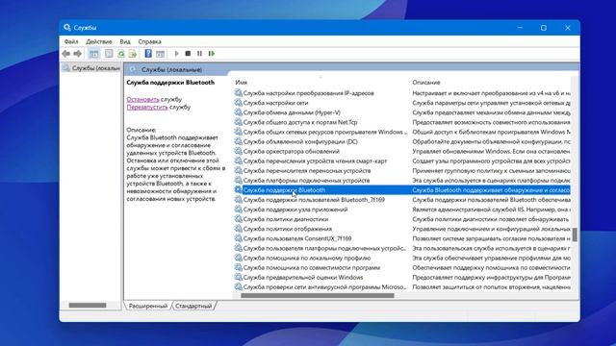Open Help via the question mark icon
The width and height of the screenshot is (616, 346).
[148, 54]
